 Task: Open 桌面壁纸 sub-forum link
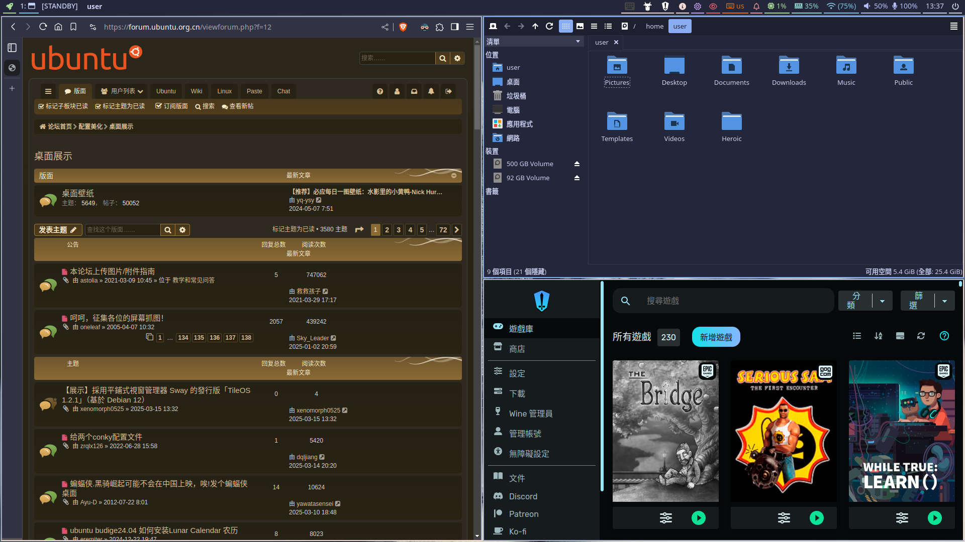click(x=78, y=193)
